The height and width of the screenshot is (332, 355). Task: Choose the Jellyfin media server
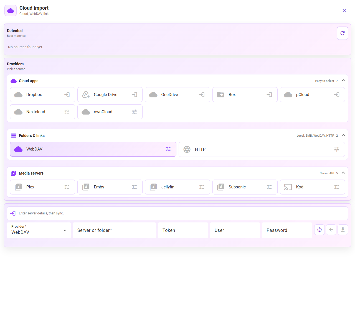(x=177, y=187)
